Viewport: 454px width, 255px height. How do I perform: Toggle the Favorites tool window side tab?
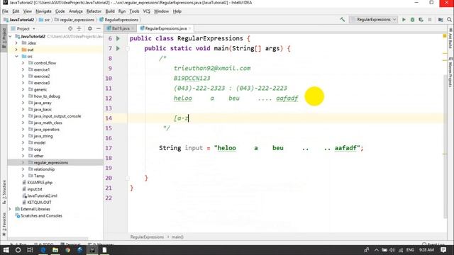4,225
